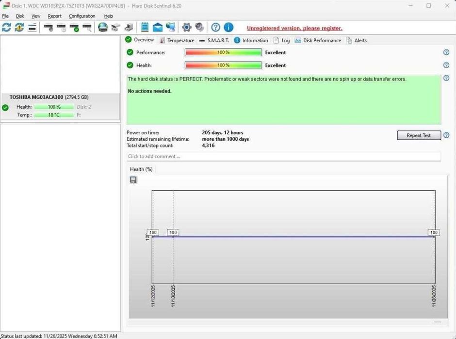Image resolution: width=456 pixels, height=339 pixels.
Task: Switch to the Alerts tab
Action: click(x=357, y=40)
